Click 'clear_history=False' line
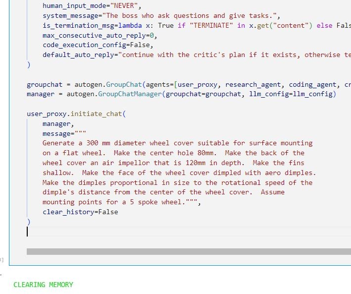Viewport: 351px width, 294px height. click(80, 212)
